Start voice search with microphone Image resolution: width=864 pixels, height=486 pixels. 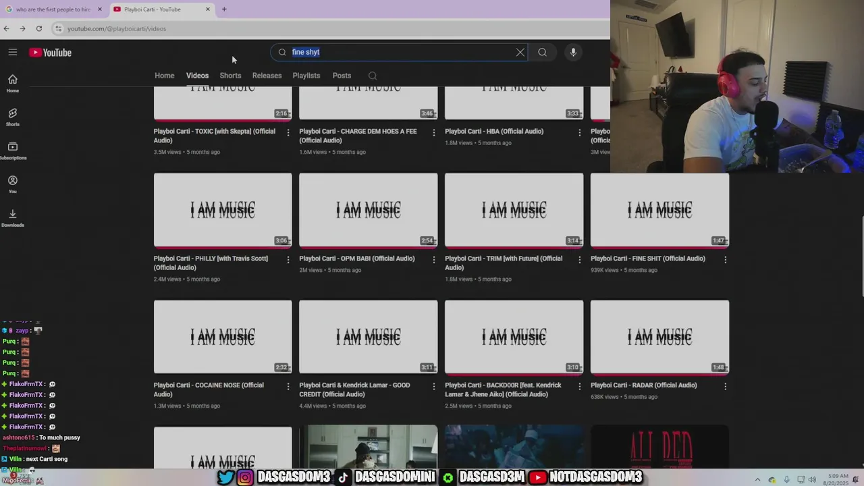tap(573, 52)
